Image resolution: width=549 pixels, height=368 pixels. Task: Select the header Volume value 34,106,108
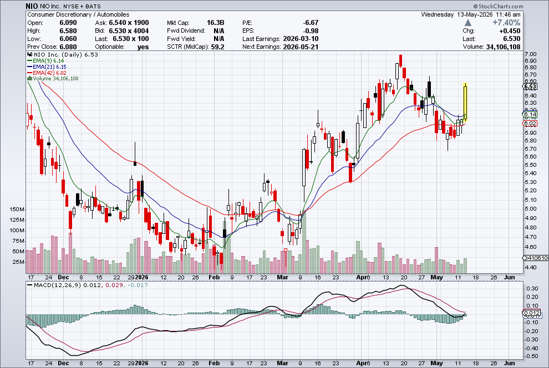[x=503, y=47]
